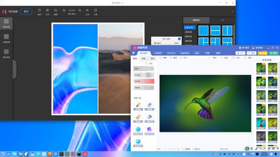Open the portrait beauty tab in Meitu
Image resolution: width=280 pixels, height=157 pixels.
[157, 53]
